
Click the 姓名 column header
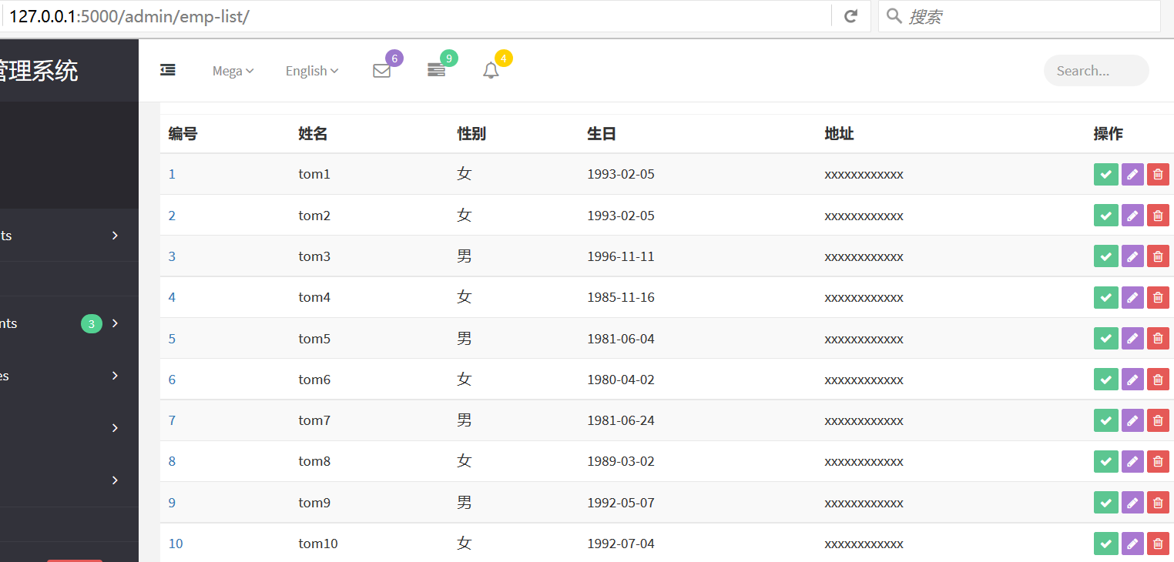coord(313,134)
